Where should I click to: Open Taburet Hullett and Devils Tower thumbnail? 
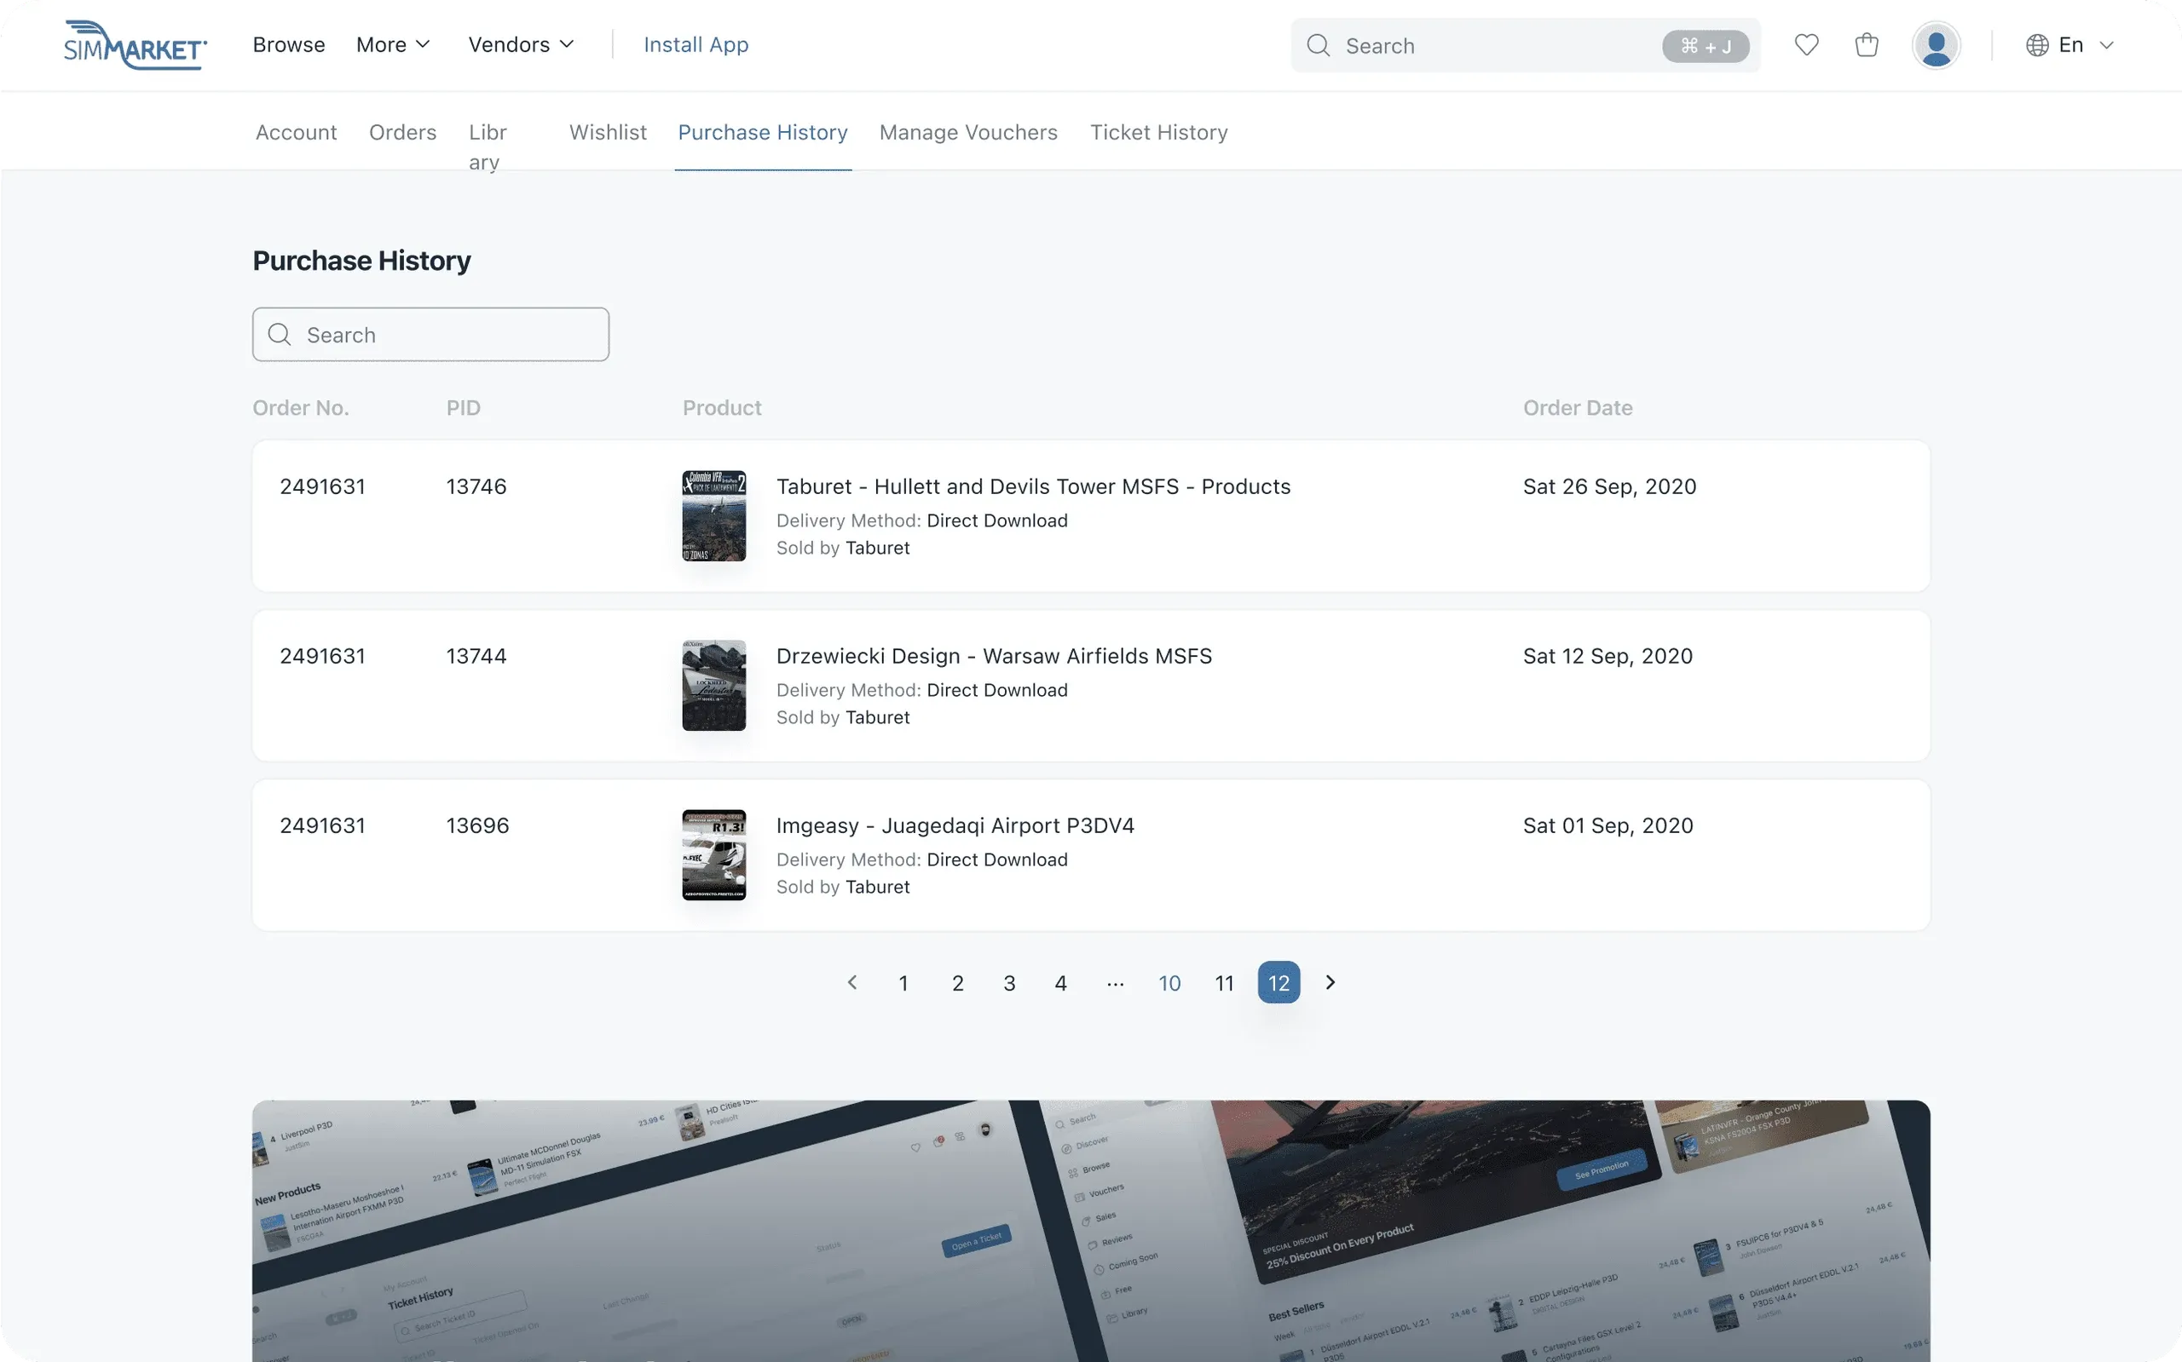713,515
